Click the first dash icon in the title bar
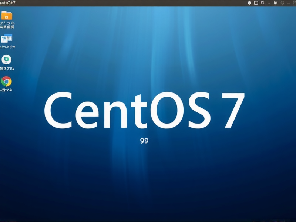The height and width of the screenshot is (222, 296). coord(269,3)
